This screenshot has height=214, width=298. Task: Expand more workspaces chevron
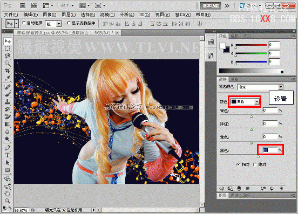(227, 6)
